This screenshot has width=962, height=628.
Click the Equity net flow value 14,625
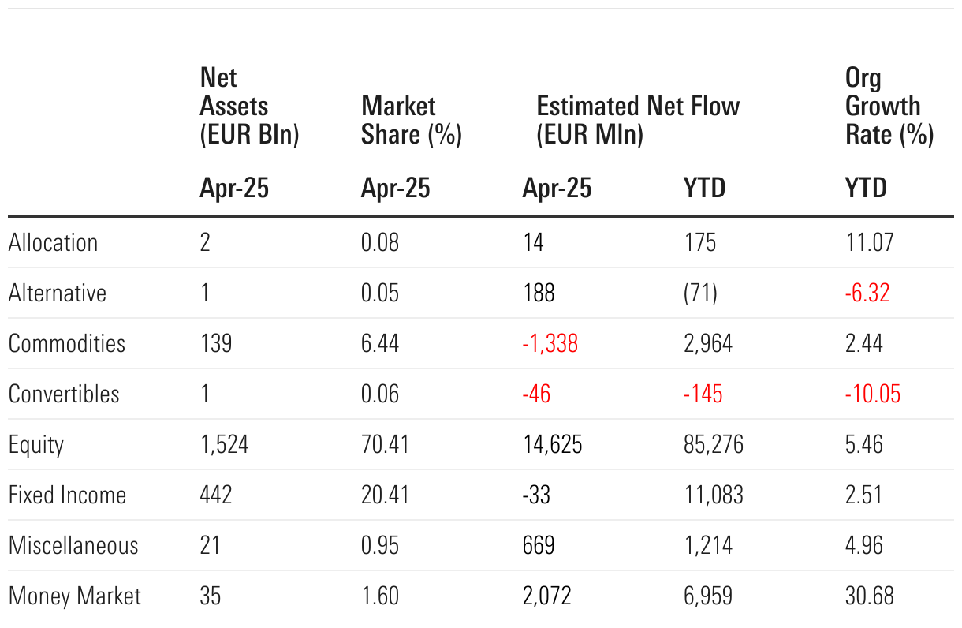552,444
